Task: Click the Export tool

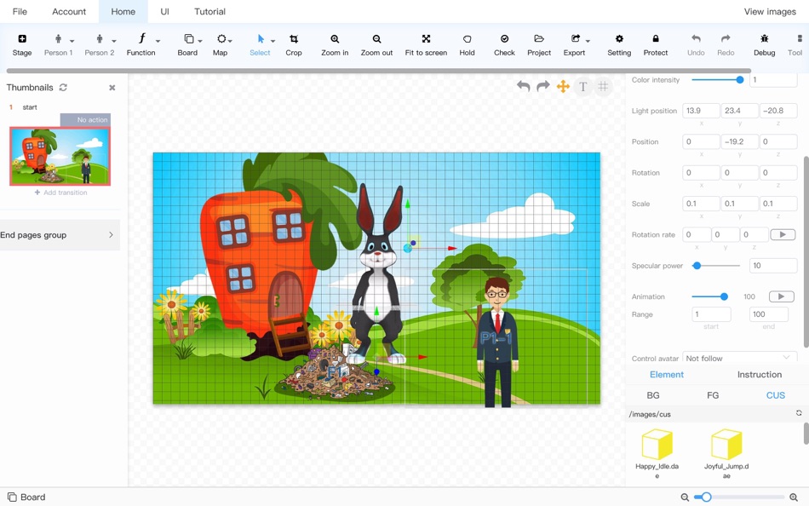Action: click(574, 45)
